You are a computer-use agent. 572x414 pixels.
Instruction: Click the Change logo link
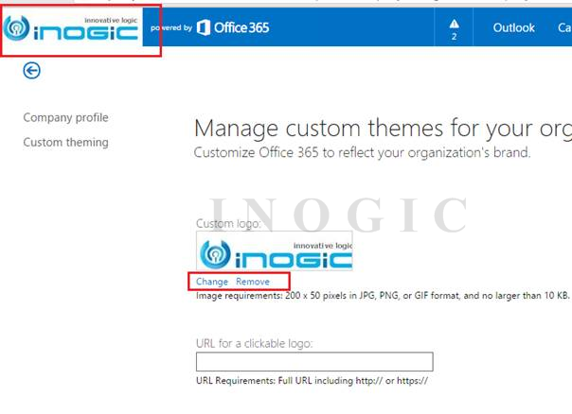click(x=212, y=282)
